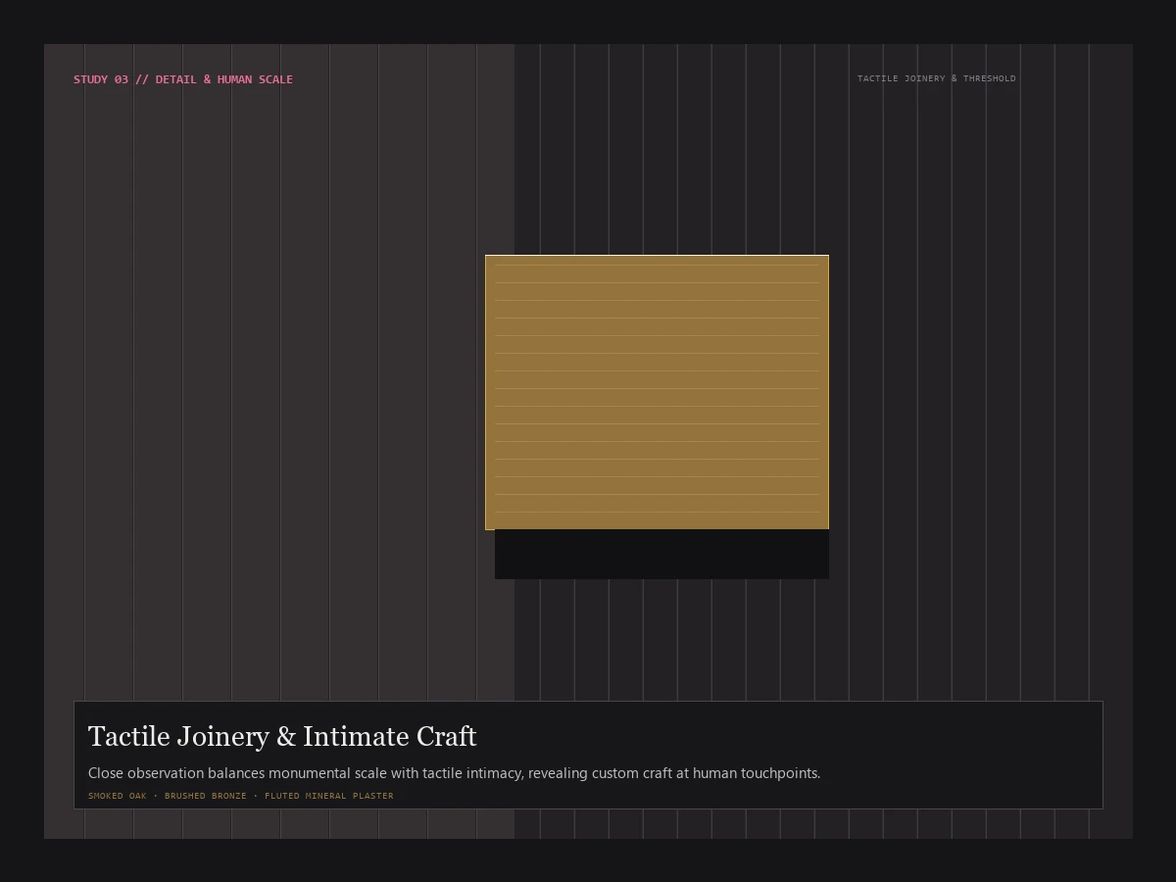Click the 'FLUTED MINERAL PLASTER' material label
The image size is (1176, 882).
point(329,796)
